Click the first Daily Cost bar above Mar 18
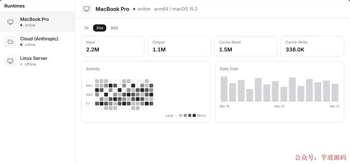 click(224, 89)
